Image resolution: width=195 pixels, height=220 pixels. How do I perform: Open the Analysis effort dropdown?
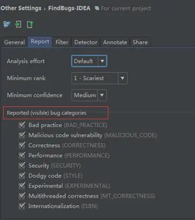89,61
